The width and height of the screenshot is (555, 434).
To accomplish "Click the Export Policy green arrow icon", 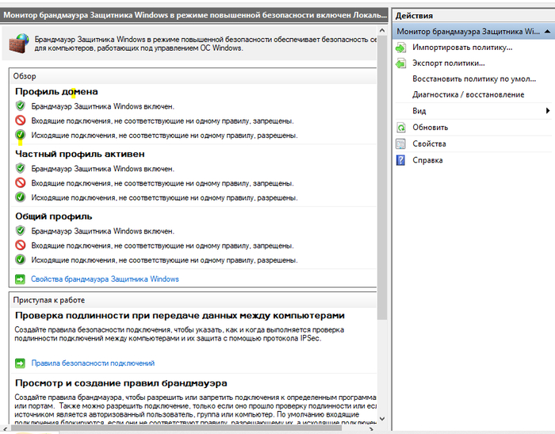I will 400,63.
